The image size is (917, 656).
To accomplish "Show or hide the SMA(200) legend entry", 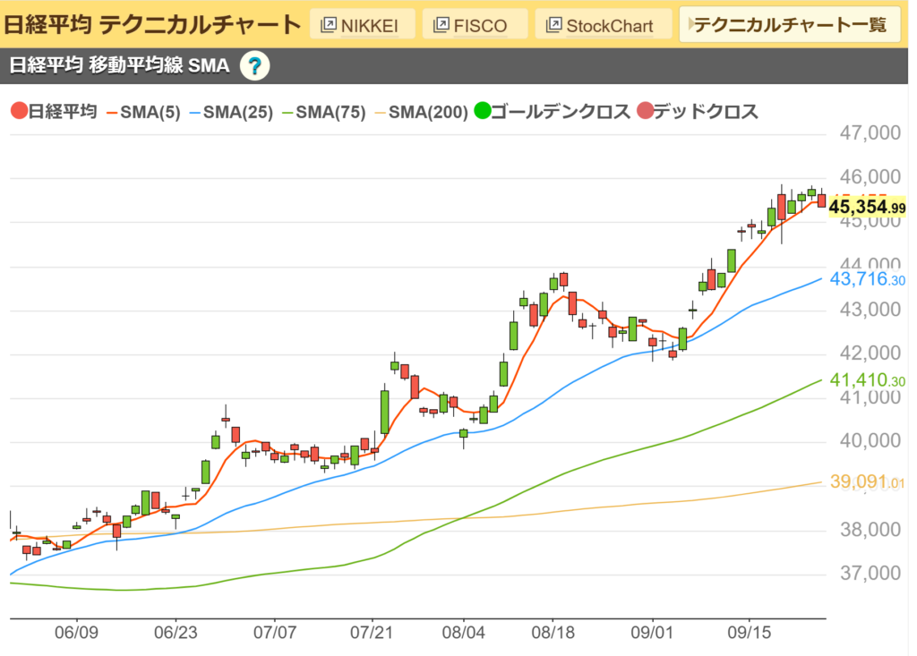I will tap(421, 112).
